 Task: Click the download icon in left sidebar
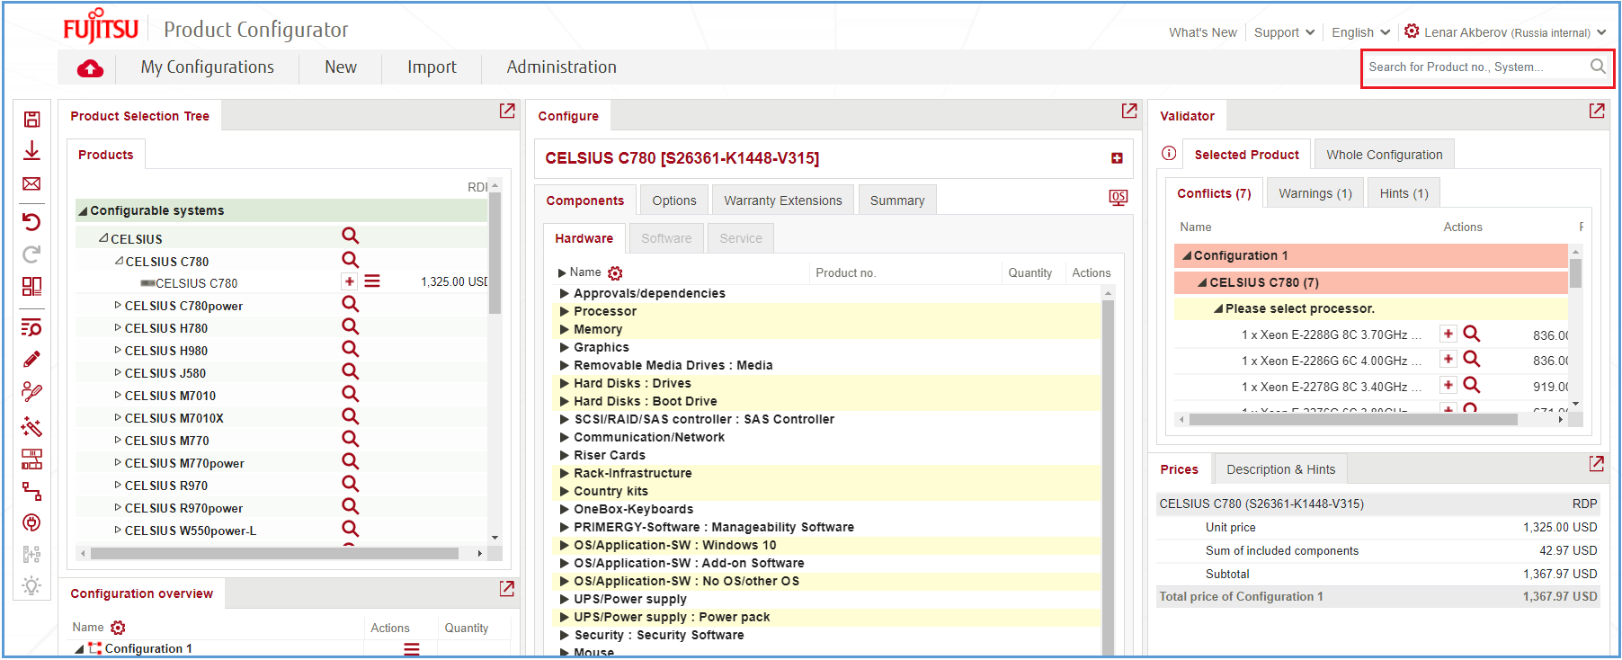(x=31, y=150)
